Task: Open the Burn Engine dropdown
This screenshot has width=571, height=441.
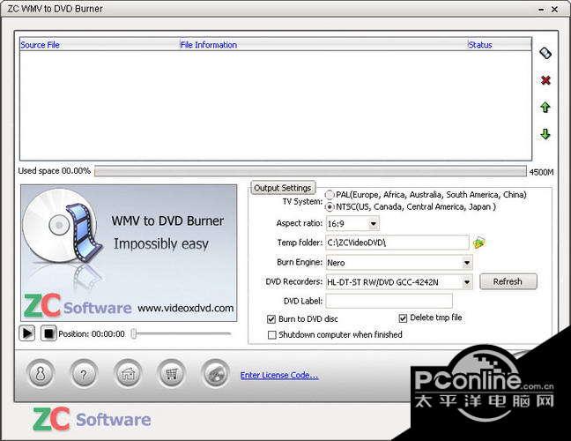Action: (467, 263)
